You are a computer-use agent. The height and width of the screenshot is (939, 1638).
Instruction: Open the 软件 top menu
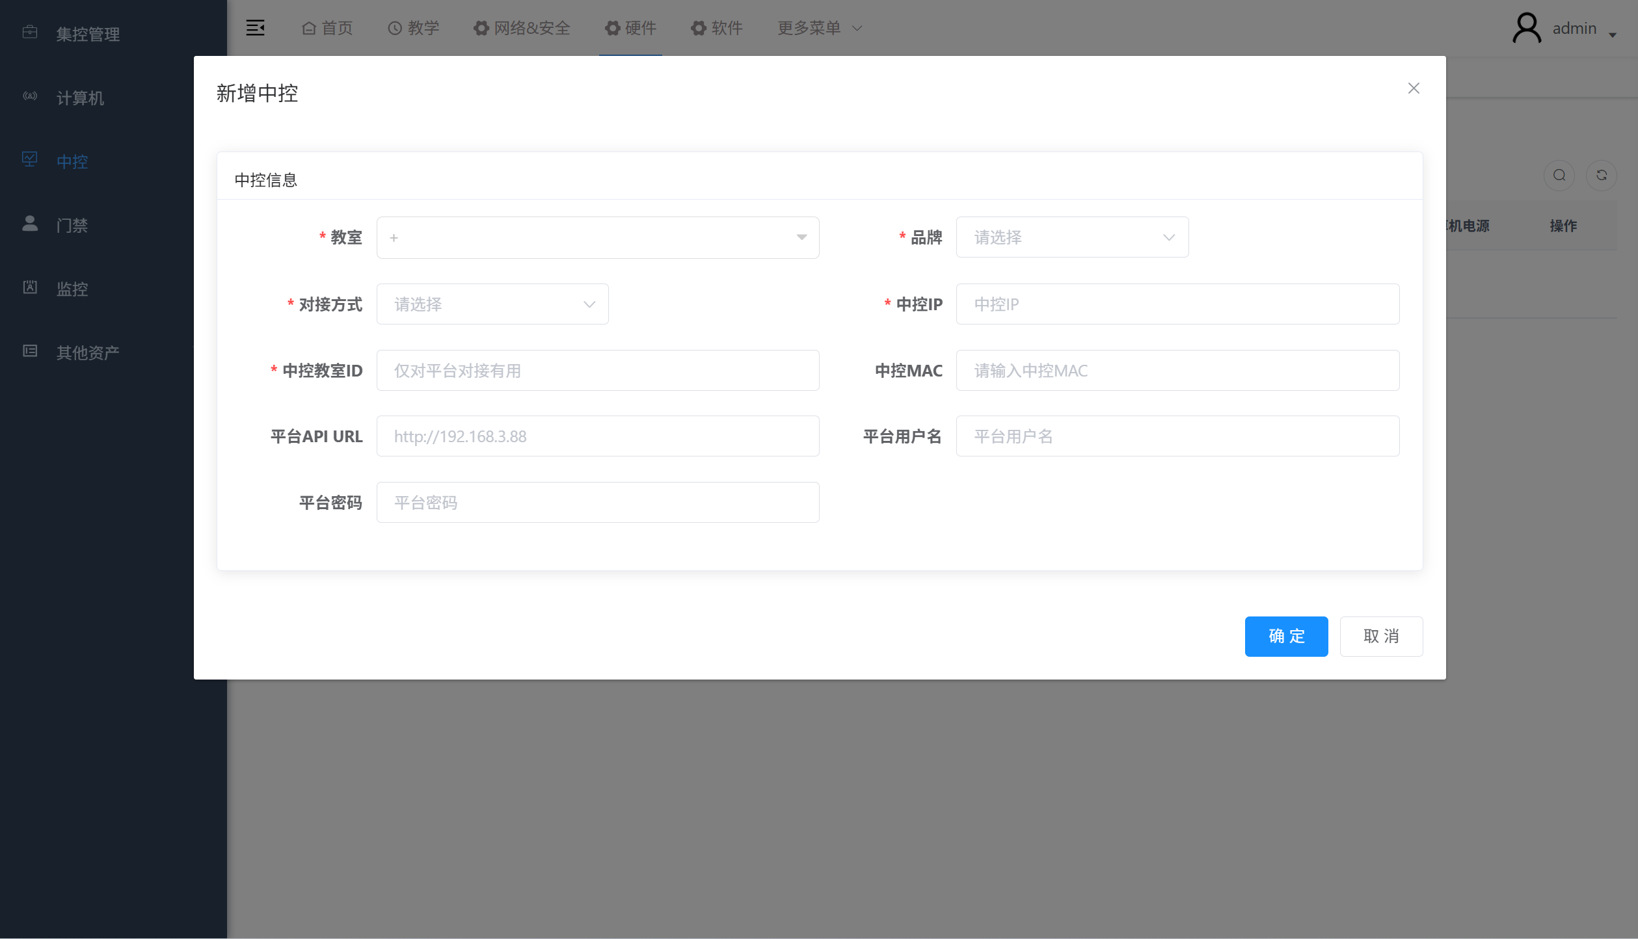pyautogui.click(x=716, y=28)
